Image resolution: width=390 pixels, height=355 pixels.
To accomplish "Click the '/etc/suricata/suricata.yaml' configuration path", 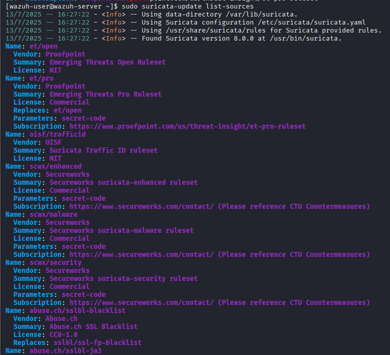I will (x=312, y=23).
